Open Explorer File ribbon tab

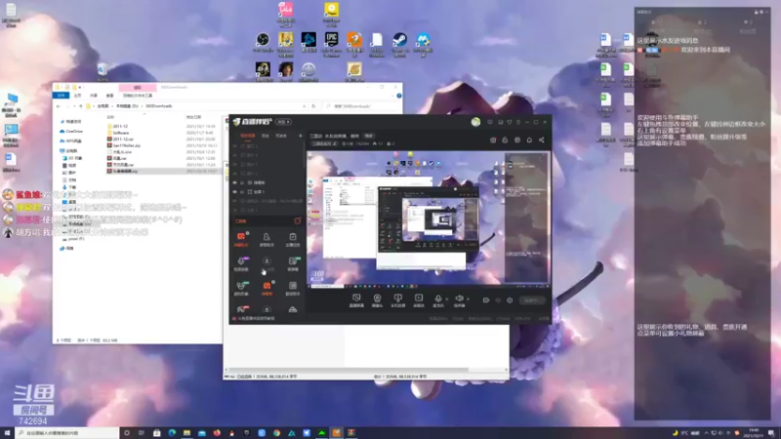(62, 96)
